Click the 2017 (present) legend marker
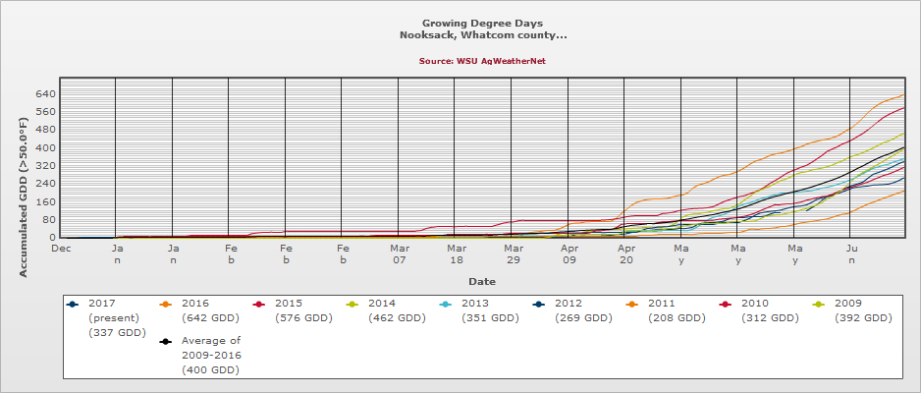 pyautogui.click(x=73, y=304)
